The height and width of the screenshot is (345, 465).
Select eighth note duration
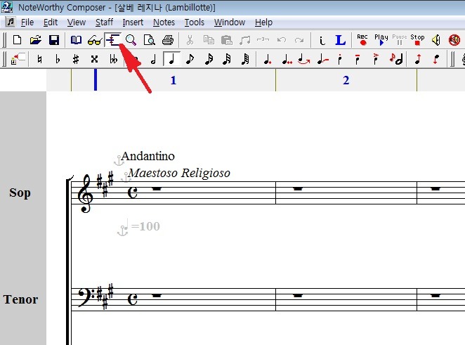(x=190, y=59)
